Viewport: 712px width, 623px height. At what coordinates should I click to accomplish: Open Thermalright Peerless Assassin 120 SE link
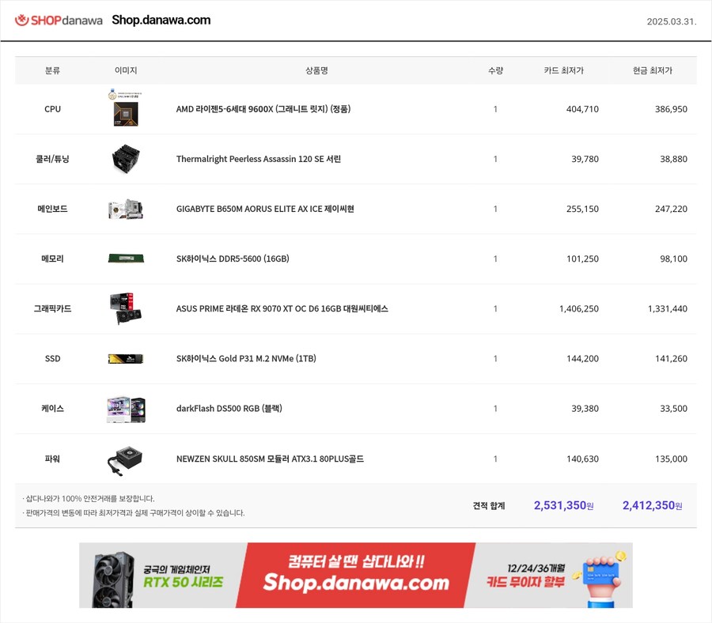[x=259, y=159]
